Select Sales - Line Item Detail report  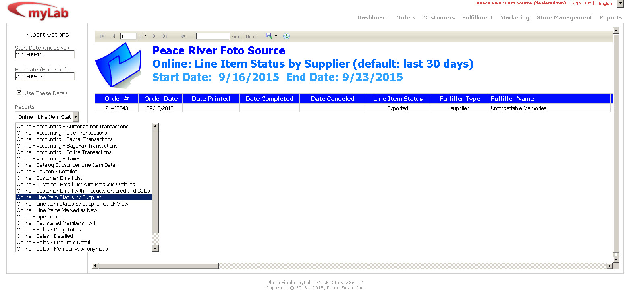point(84,242)
